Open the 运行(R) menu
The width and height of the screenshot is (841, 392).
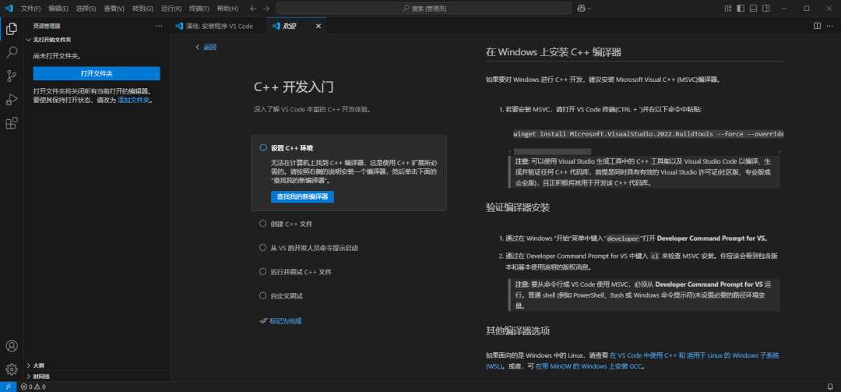click(x=171, y=9)
